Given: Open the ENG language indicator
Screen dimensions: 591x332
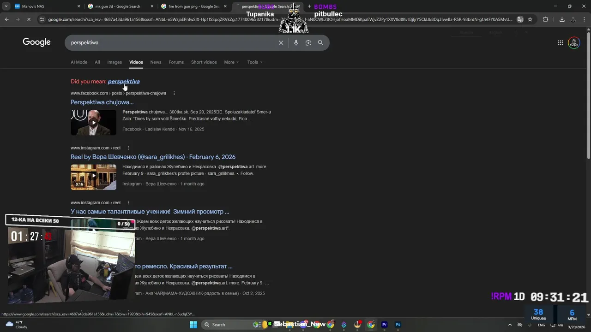Looking at the screenshot, I should point(541,325).
